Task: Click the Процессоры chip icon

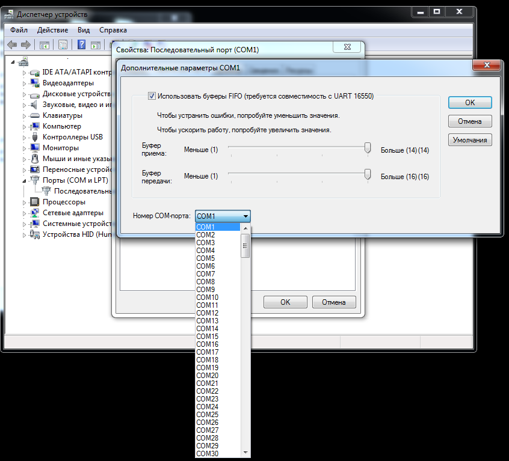Action: pyautogui.click(x=34, y=202)
